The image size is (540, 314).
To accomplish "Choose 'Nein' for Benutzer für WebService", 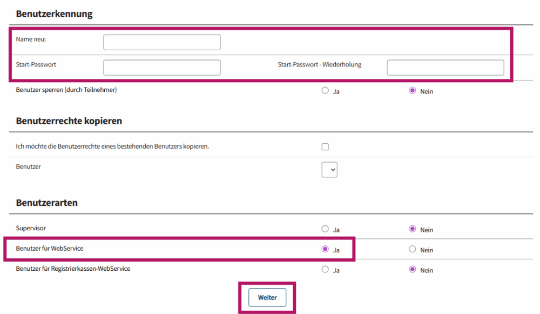I will [x=413, y=249].
